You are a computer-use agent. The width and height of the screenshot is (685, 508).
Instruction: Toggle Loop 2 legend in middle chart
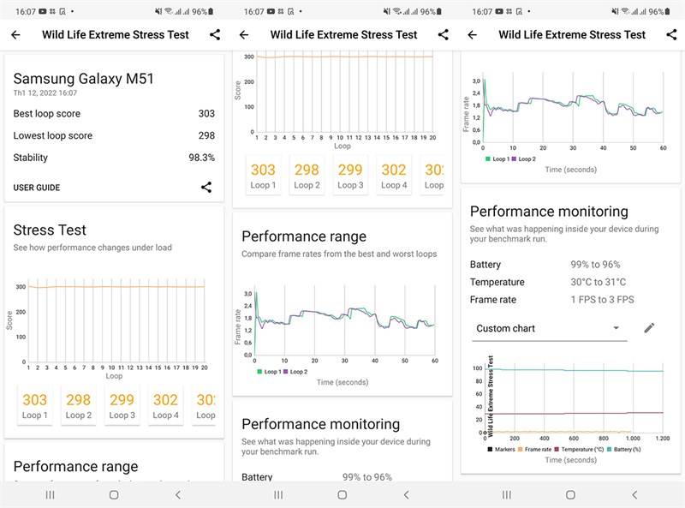point(295,372)
